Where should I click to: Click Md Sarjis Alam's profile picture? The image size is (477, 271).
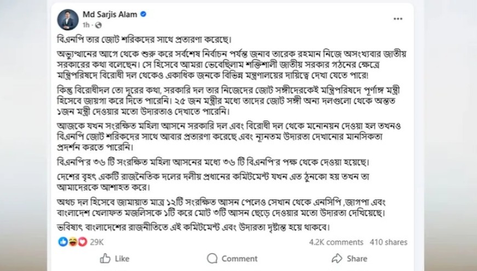[68, 19]
